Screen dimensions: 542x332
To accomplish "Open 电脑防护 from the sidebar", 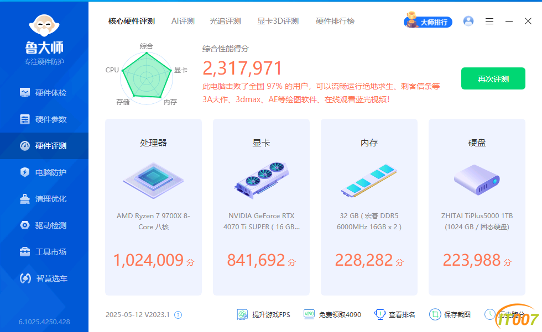I will [44, 172].
